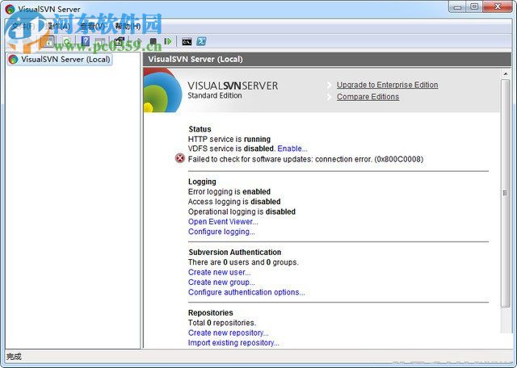Select VisualSVN Server (Local) tree node
This screenshot has height=368, width=517.
[x=60, y=59]
